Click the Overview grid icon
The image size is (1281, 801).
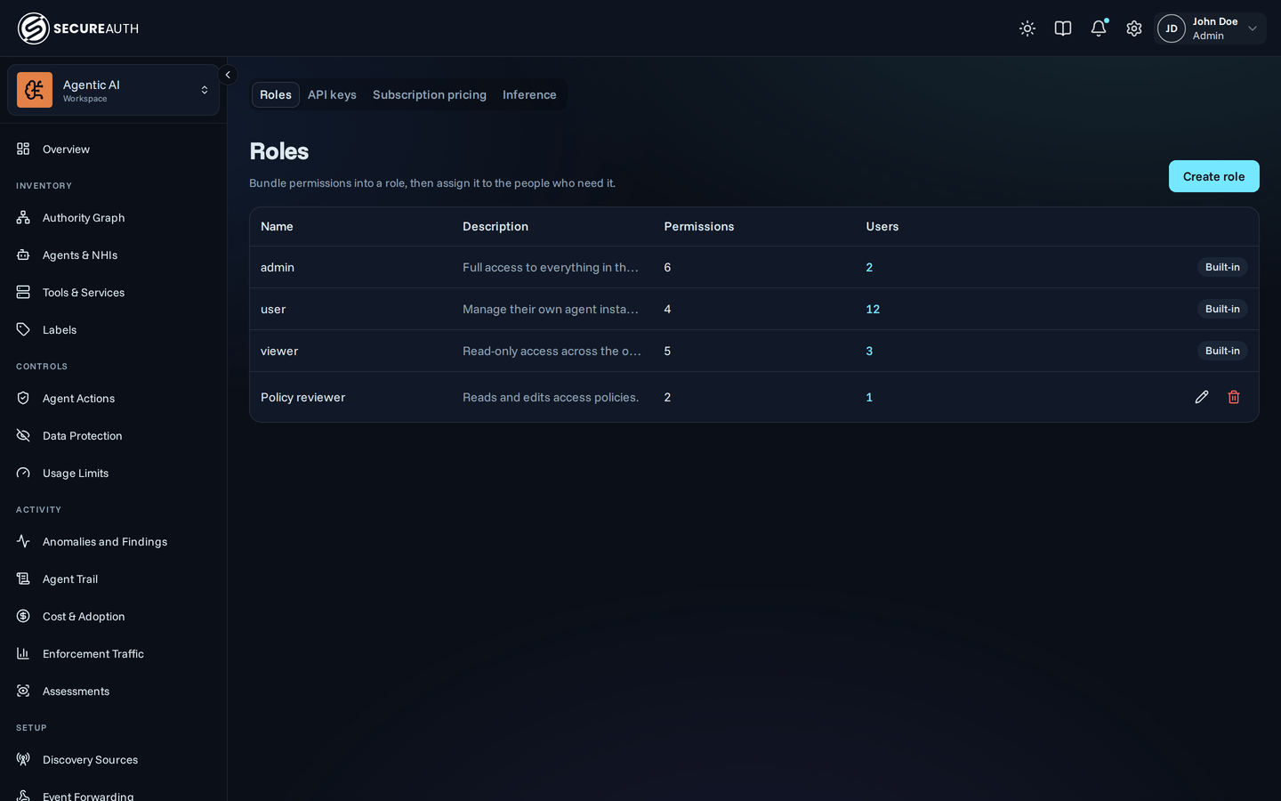pyautogui.click(x=23, y=149)
